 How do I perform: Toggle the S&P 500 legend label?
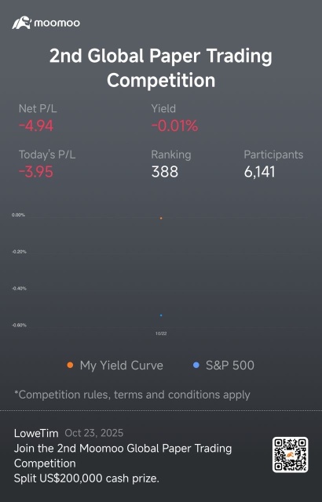point(230,366)
